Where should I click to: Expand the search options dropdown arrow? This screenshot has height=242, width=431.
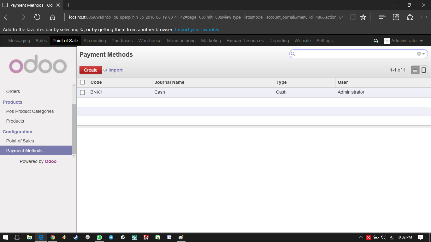pos(424,54)
